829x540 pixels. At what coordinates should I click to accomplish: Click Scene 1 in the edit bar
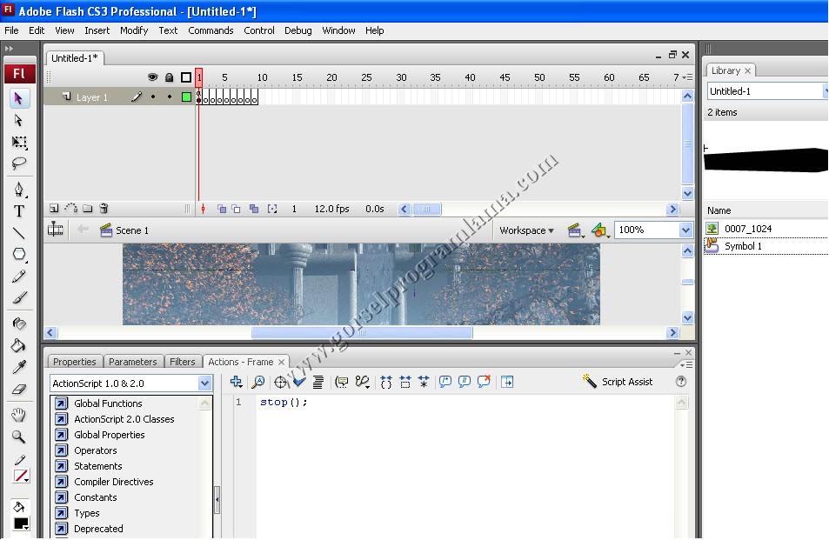(131, 230)
